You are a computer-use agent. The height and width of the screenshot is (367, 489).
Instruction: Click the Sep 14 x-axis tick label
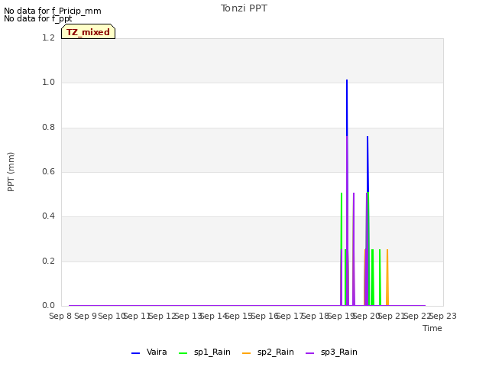[x=214, y=316]
